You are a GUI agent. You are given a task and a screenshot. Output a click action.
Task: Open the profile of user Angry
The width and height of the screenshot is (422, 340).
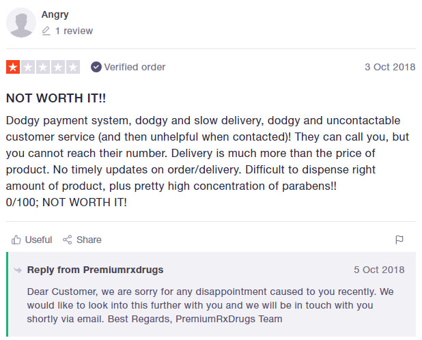point(55,14)
